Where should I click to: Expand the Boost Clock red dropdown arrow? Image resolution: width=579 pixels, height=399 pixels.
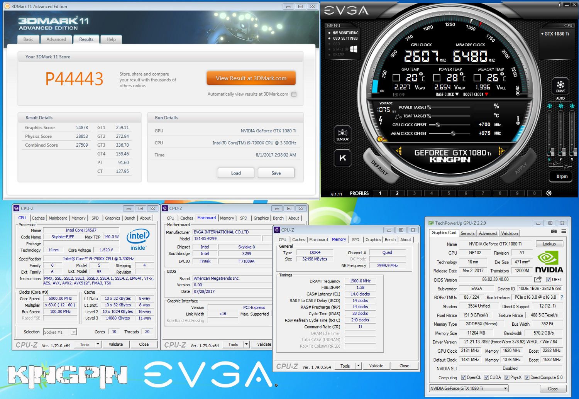[x=486, y=95]
